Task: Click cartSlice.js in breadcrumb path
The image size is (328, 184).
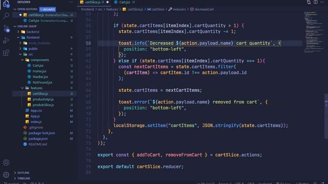Action: point(133,9)
